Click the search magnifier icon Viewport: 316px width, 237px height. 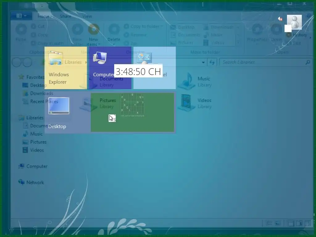[x=308, y=62]
